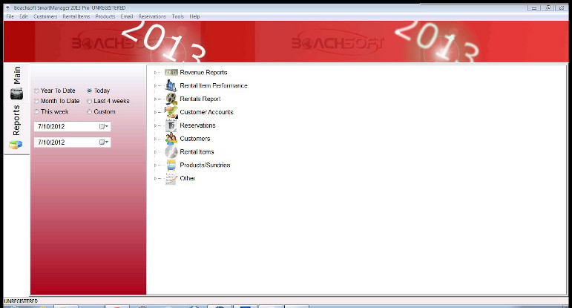This screenshot has height=308, width=572.
Task: Open the Reservations menu
Action: 152,16
